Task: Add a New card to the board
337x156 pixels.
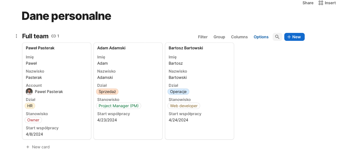Action: point(41,147)
